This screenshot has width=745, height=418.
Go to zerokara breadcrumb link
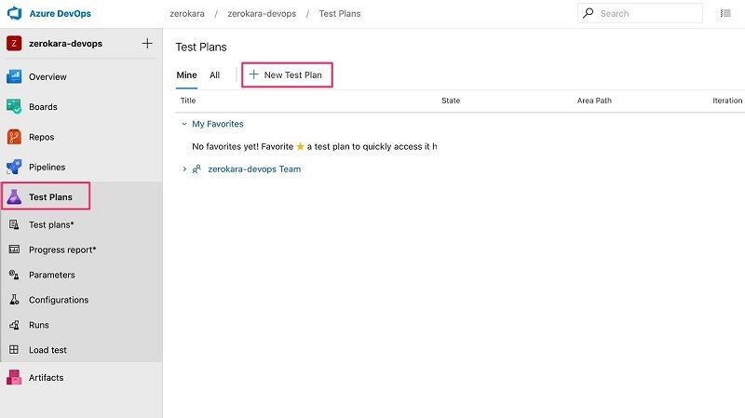pos(187,14)
